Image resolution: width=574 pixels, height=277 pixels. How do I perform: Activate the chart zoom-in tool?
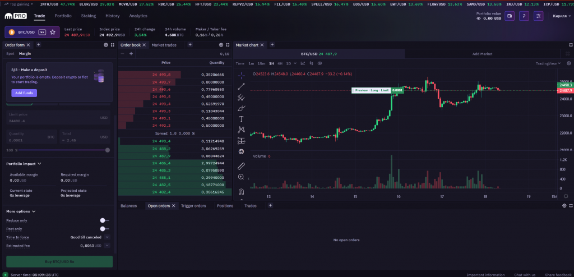(241, 177)
